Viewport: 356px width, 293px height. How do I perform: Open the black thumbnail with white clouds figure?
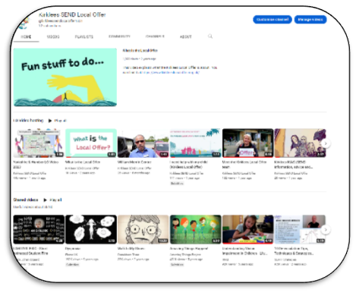pyautogui.click(x=91, y=229)
